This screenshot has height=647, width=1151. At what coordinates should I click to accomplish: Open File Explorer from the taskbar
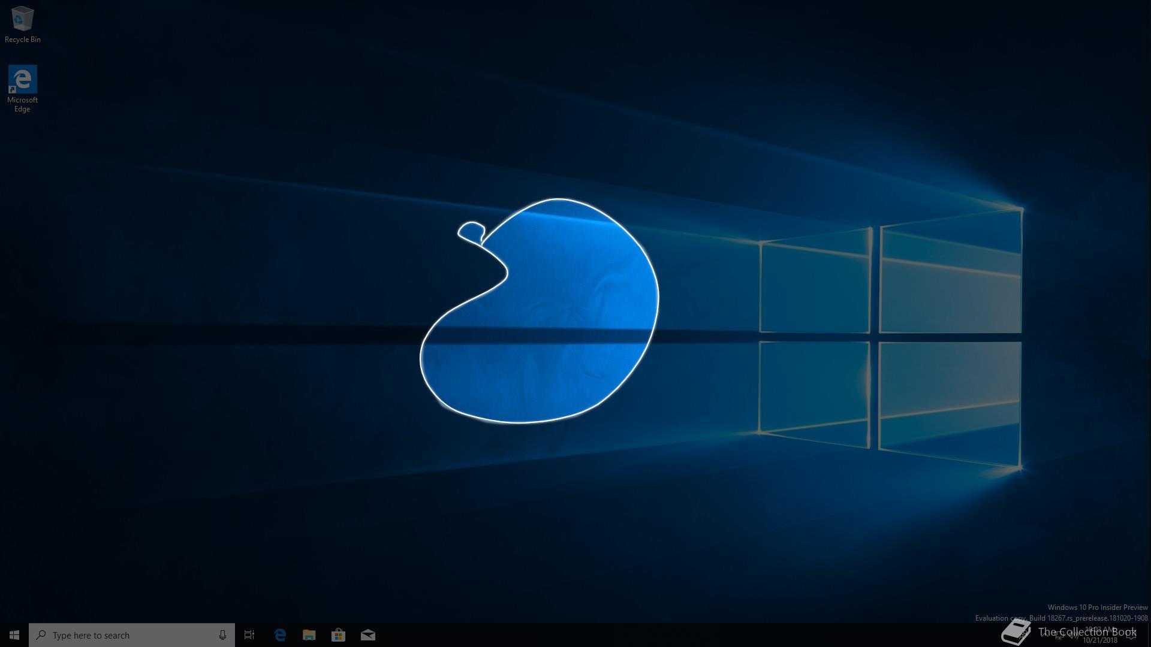click(x=309, y=635)
